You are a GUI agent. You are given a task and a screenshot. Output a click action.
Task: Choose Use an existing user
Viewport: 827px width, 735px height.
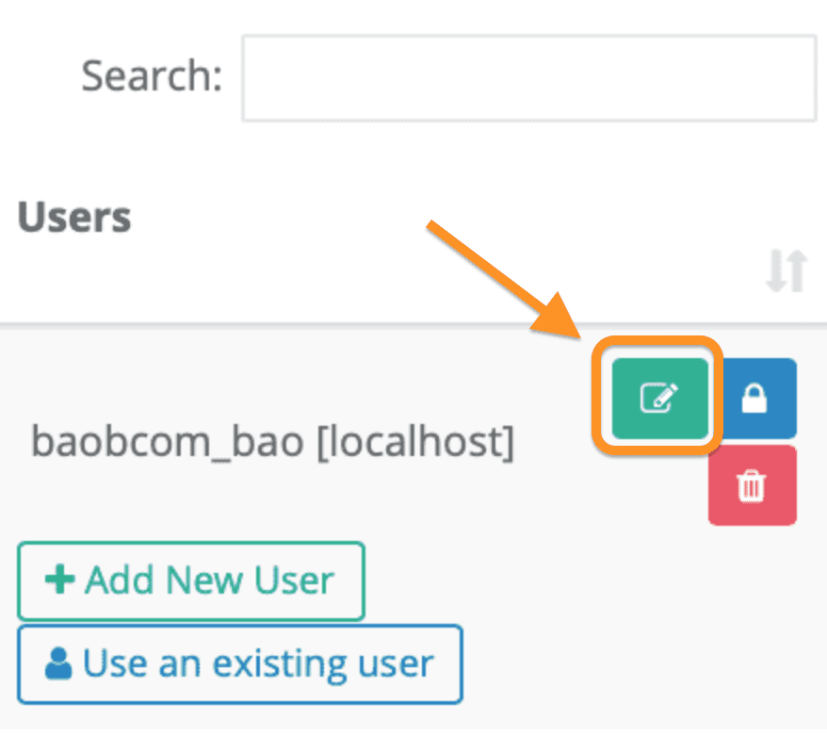(239, 663)
